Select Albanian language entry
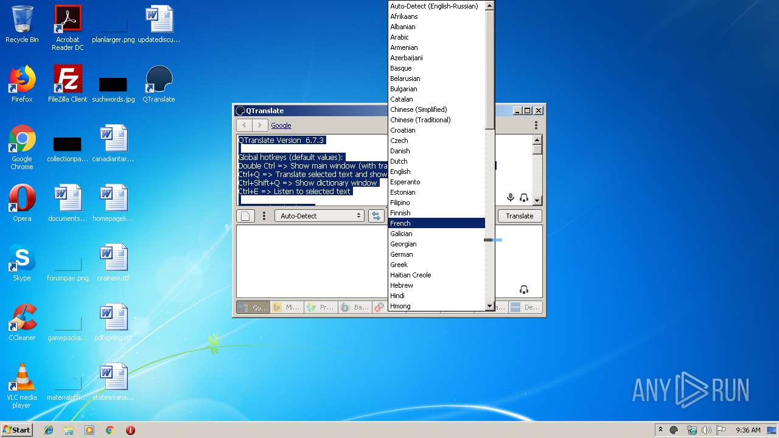Screen dimensions: 779x438 pos(436,27)
